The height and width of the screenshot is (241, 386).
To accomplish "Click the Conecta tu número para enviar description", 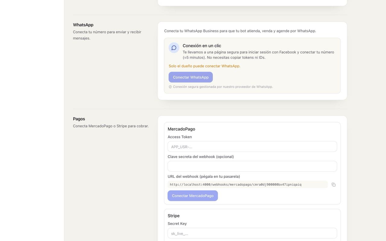I will point(107,35).
